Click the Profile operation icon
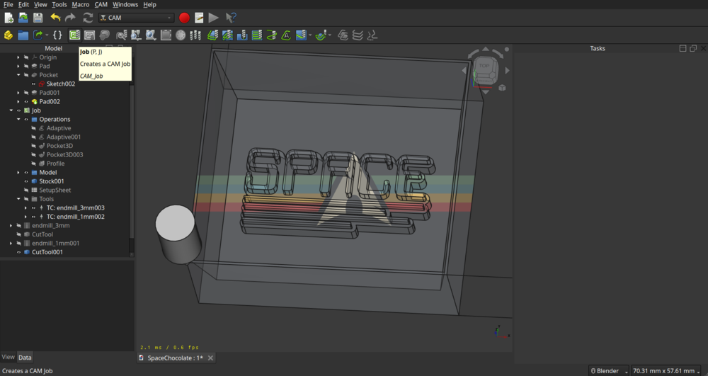Image resolution: width=708 pixels, height=376 pixels. 212,35
